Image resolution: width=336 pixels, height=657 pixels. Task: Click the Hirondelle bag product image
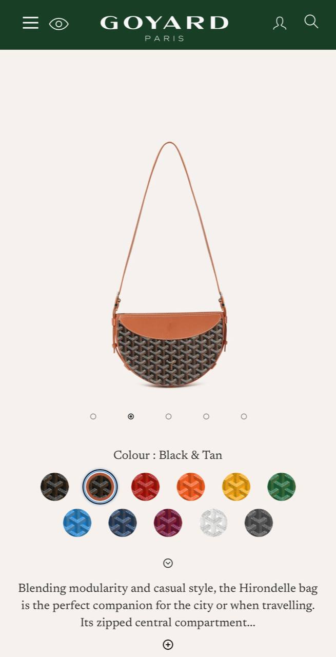169,264
